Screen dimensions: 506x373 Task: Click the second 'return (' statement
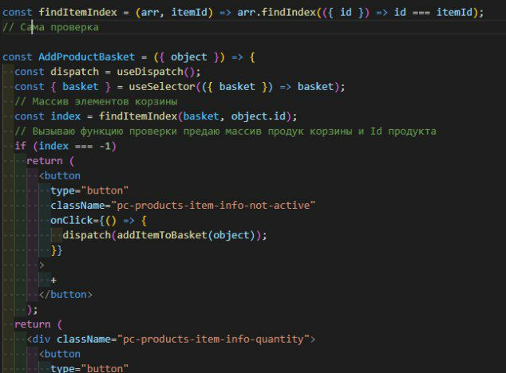[x=38, y=324]
